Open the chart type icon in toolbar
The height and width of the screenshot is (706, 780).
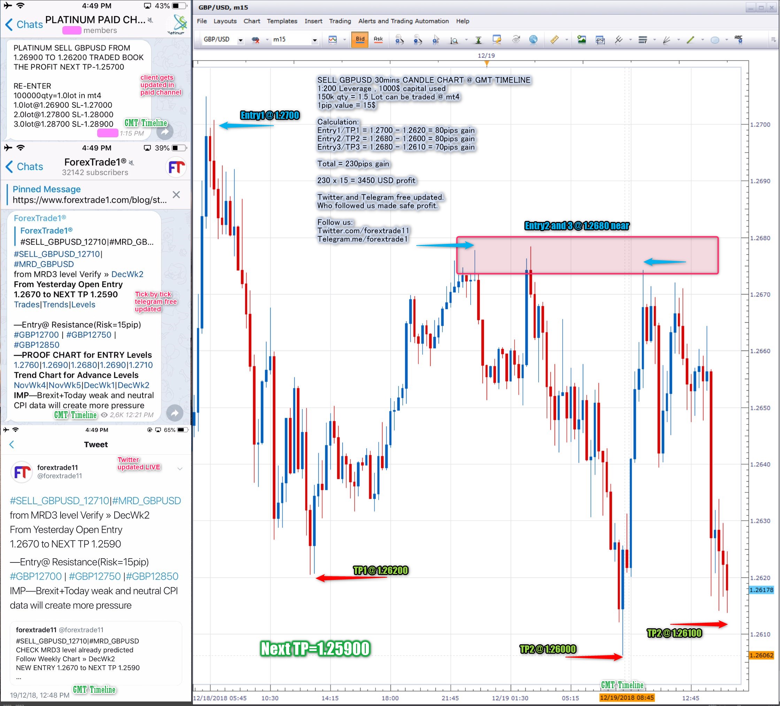[x=333, y=40]
